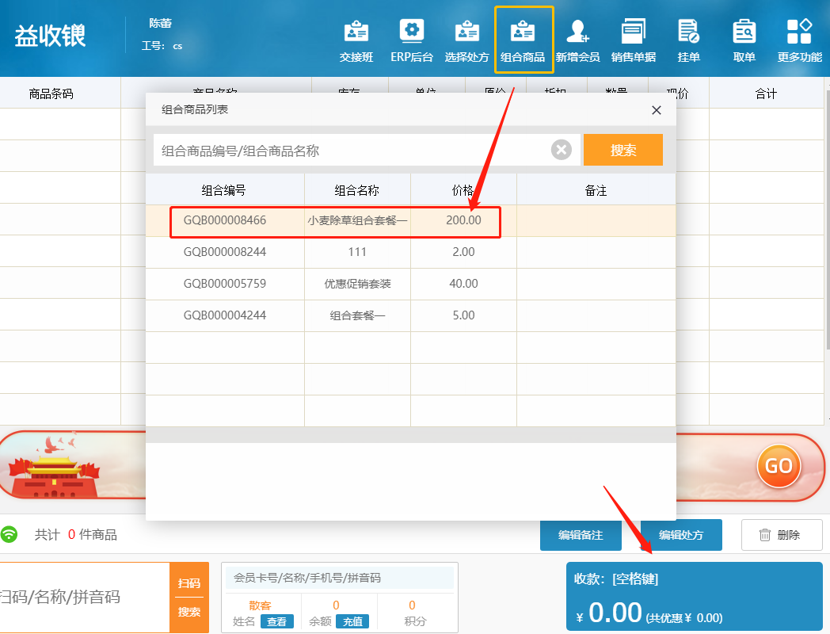
Task: Open 更多功能 more functions menu
Action: 799,40
